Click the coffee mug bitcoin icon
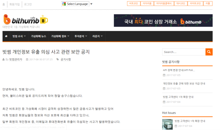The width and height of the screenshot is (220, 130). pyautogui.click(x=44, y=19)
